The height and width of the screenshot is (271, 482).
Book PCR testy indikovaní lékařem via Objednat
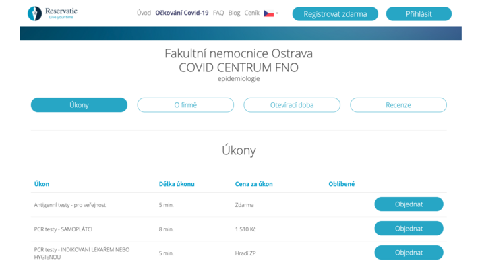click(x=409, y=253)
